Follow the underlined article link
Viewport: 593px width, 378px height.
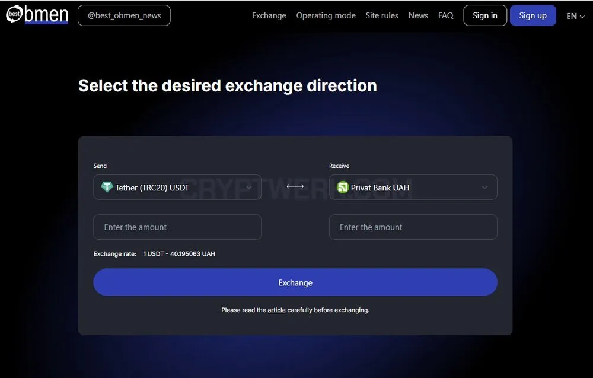click(276, 310)
